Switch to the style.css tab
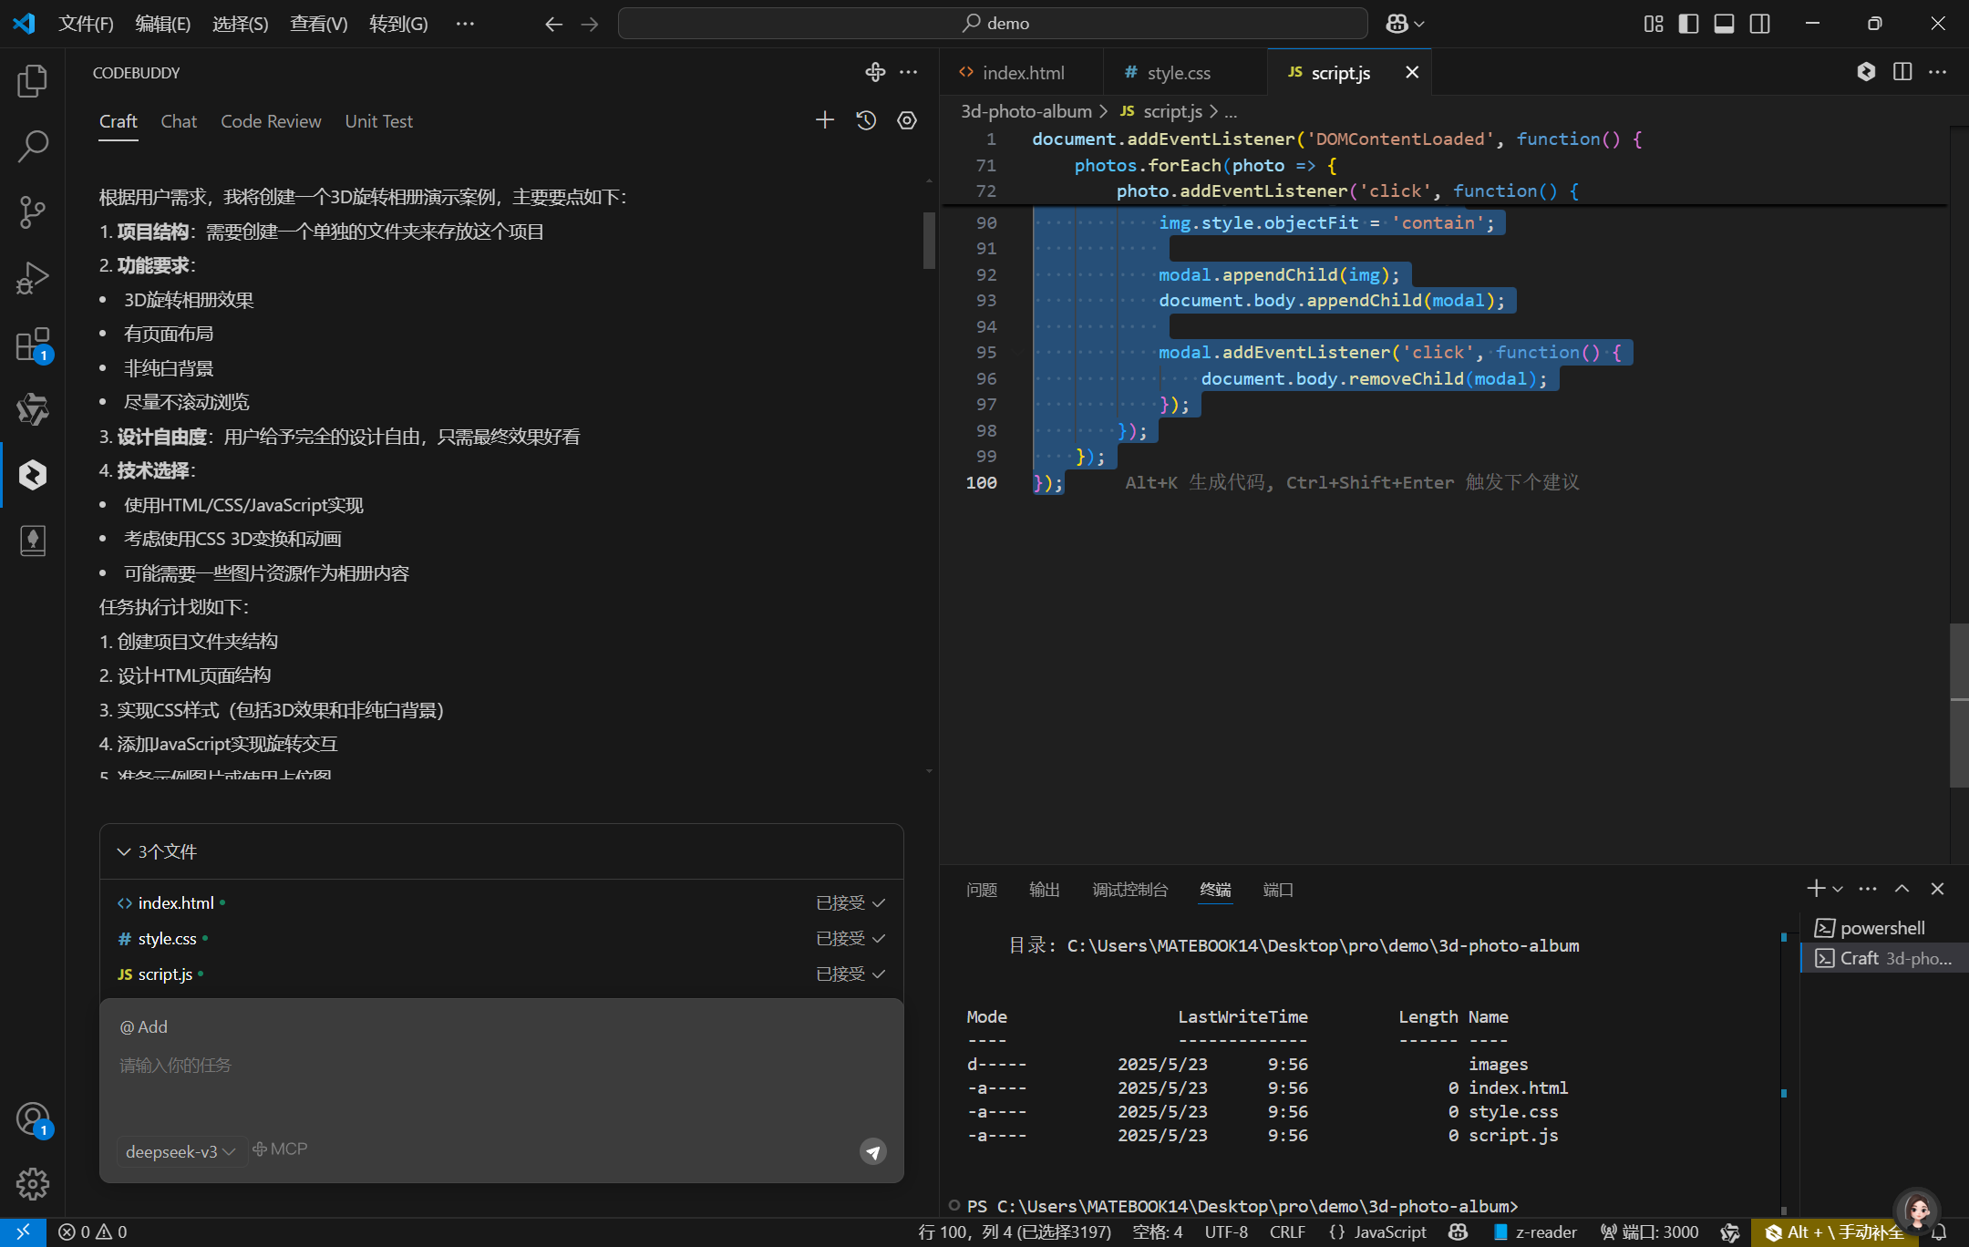Screen dimensions: 1969x1247 (x=1179, y=72)
